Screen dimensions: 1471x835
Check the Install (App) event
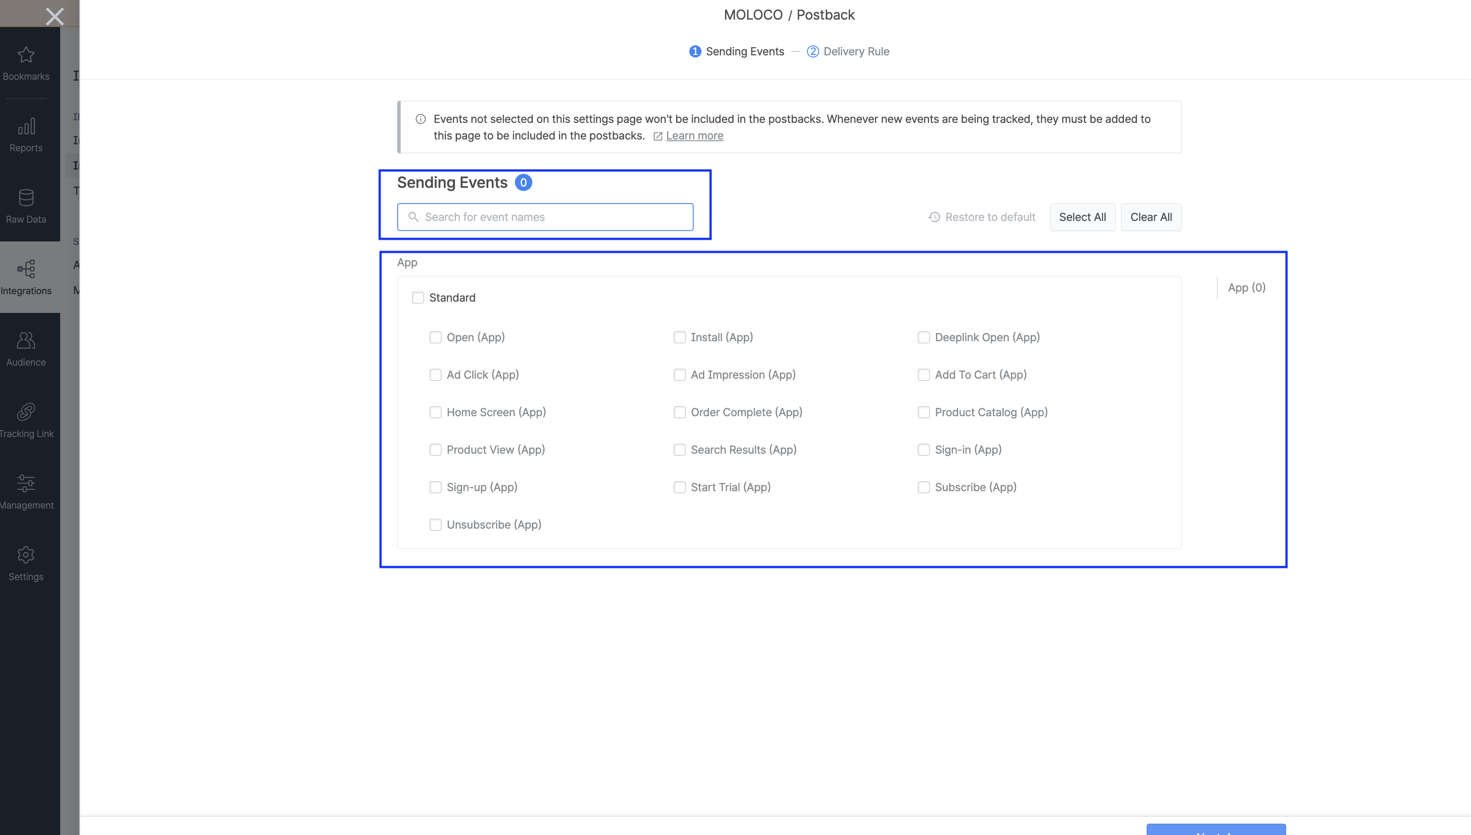(679, 337)
